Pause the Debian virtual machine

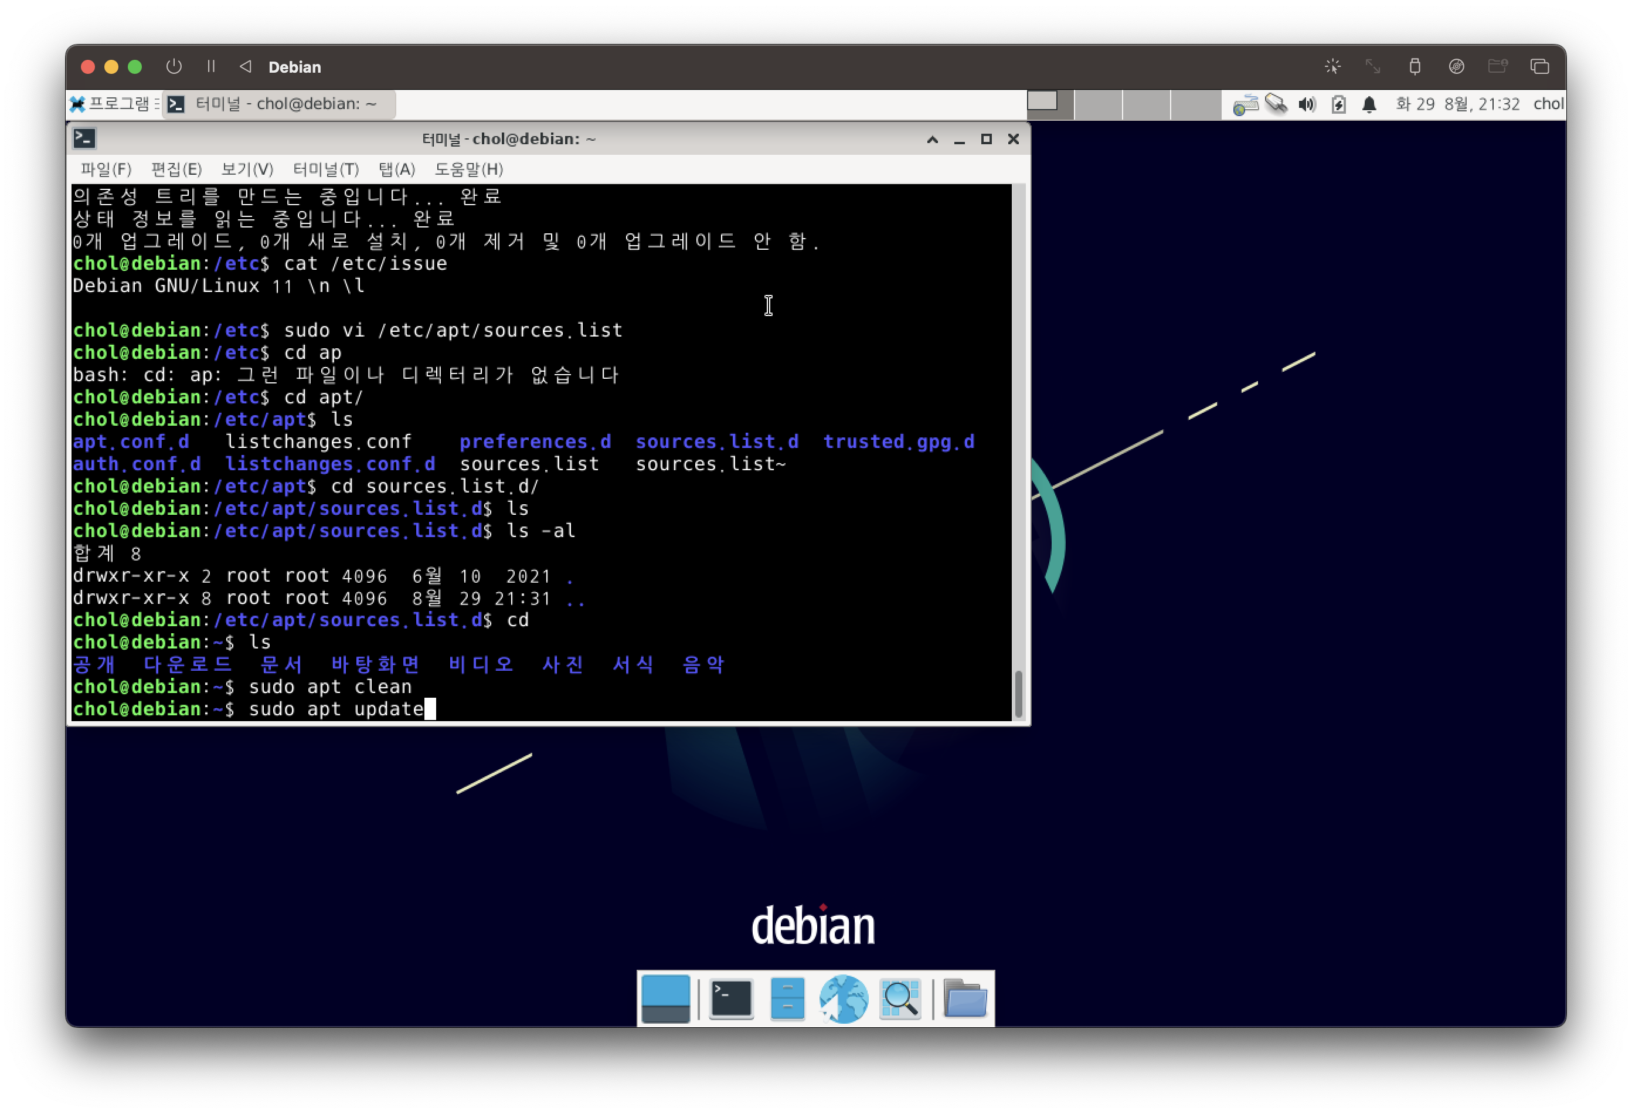[210, 67]
